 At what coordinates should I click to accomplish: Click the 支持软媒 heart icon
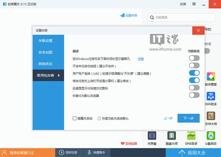tap(123, 143)
